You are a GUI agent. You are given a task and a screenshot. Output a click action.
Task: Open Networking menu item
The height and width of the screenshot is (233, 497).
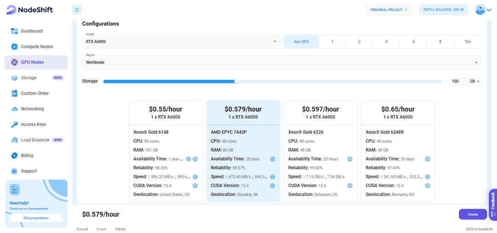point(36,109)
